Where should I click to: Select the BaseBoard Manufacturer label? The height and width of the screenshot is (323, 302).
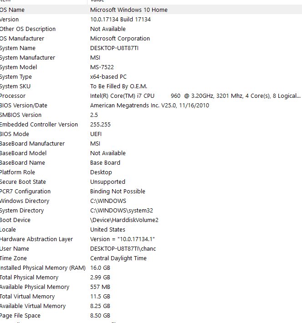[32, 144]
